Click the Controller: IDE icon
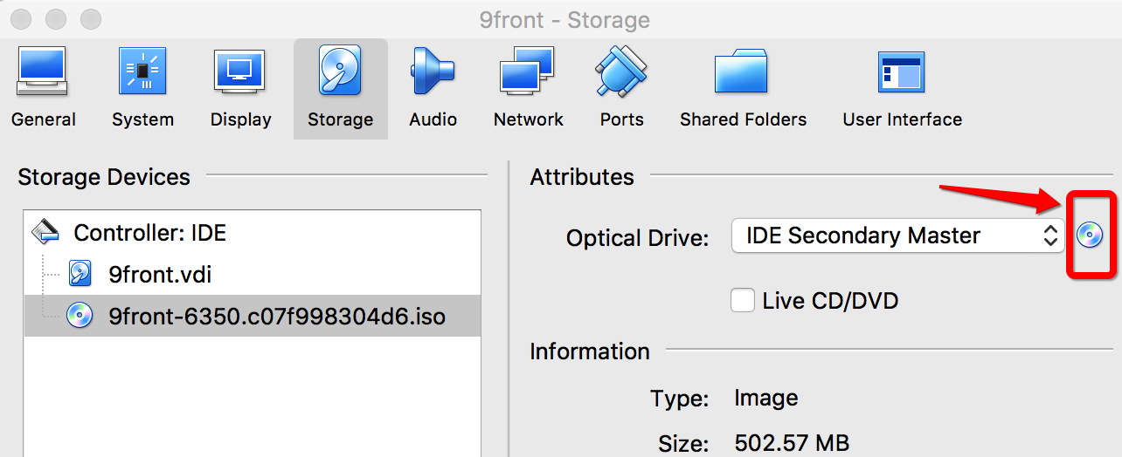The image size is (1122, 457). tap(46, 232)
